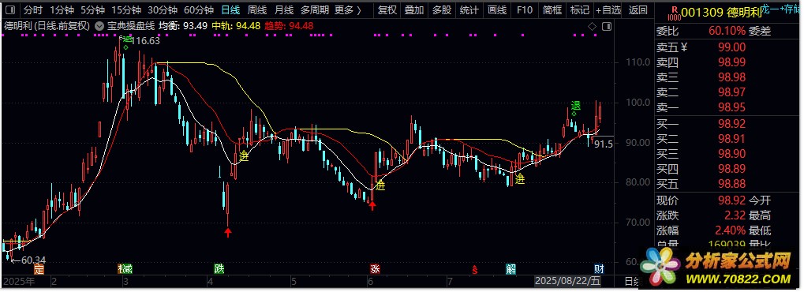
Task: Open the 日线 period selector at the bottom
Action: (x=633, y=281)
